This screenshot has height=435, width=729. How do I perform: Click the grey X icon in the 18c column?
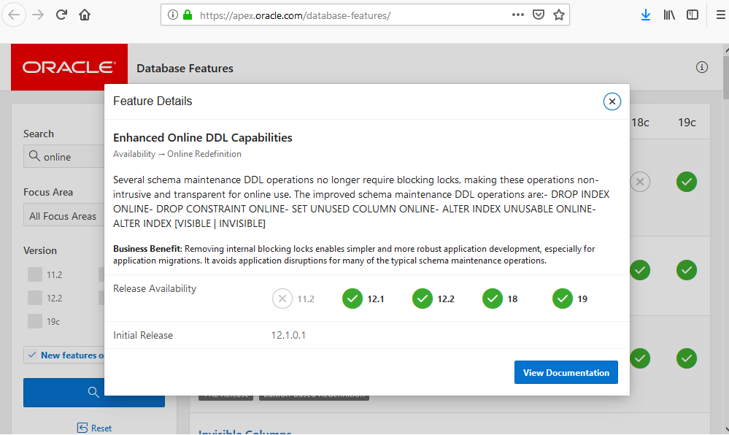640,182
